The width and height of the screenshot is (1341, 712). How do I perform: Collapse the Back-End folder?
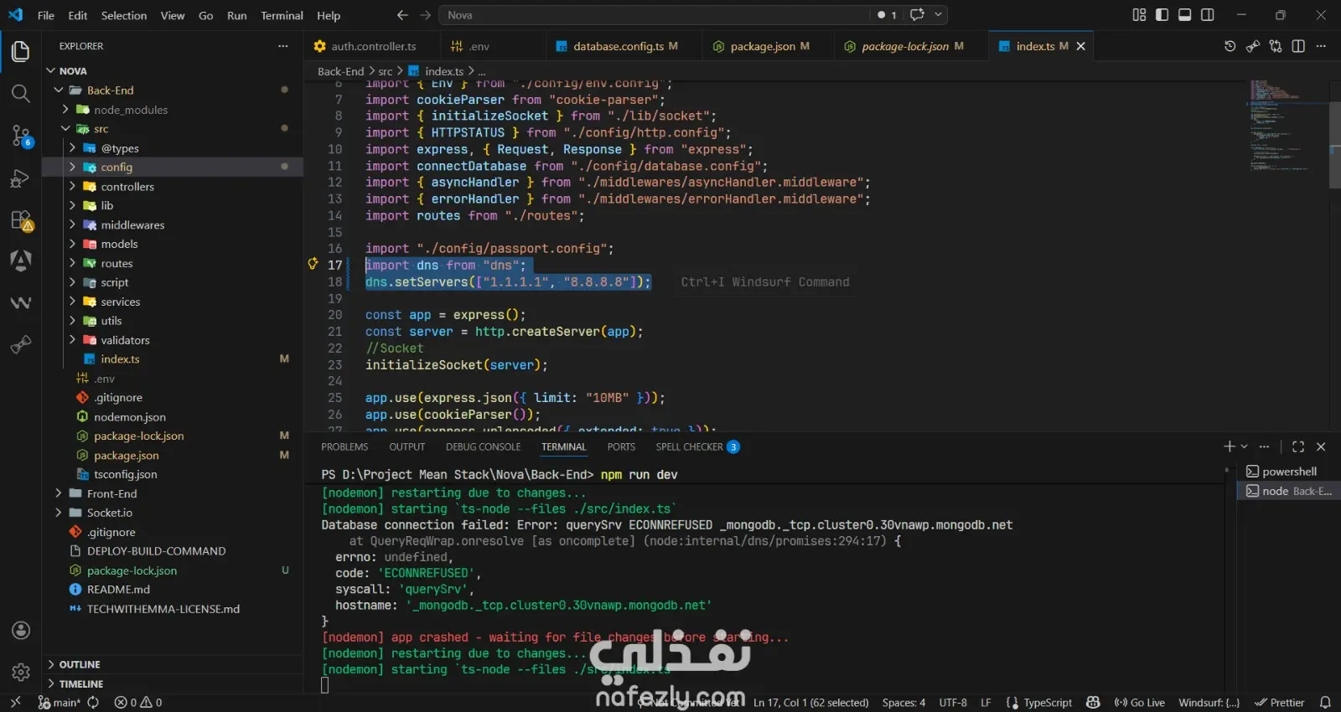(x=59, y=90)
